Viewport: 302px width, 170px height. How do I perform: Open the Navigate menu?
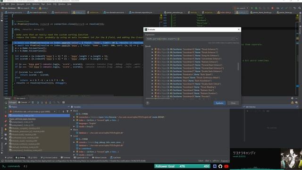[x=20, y=4]
